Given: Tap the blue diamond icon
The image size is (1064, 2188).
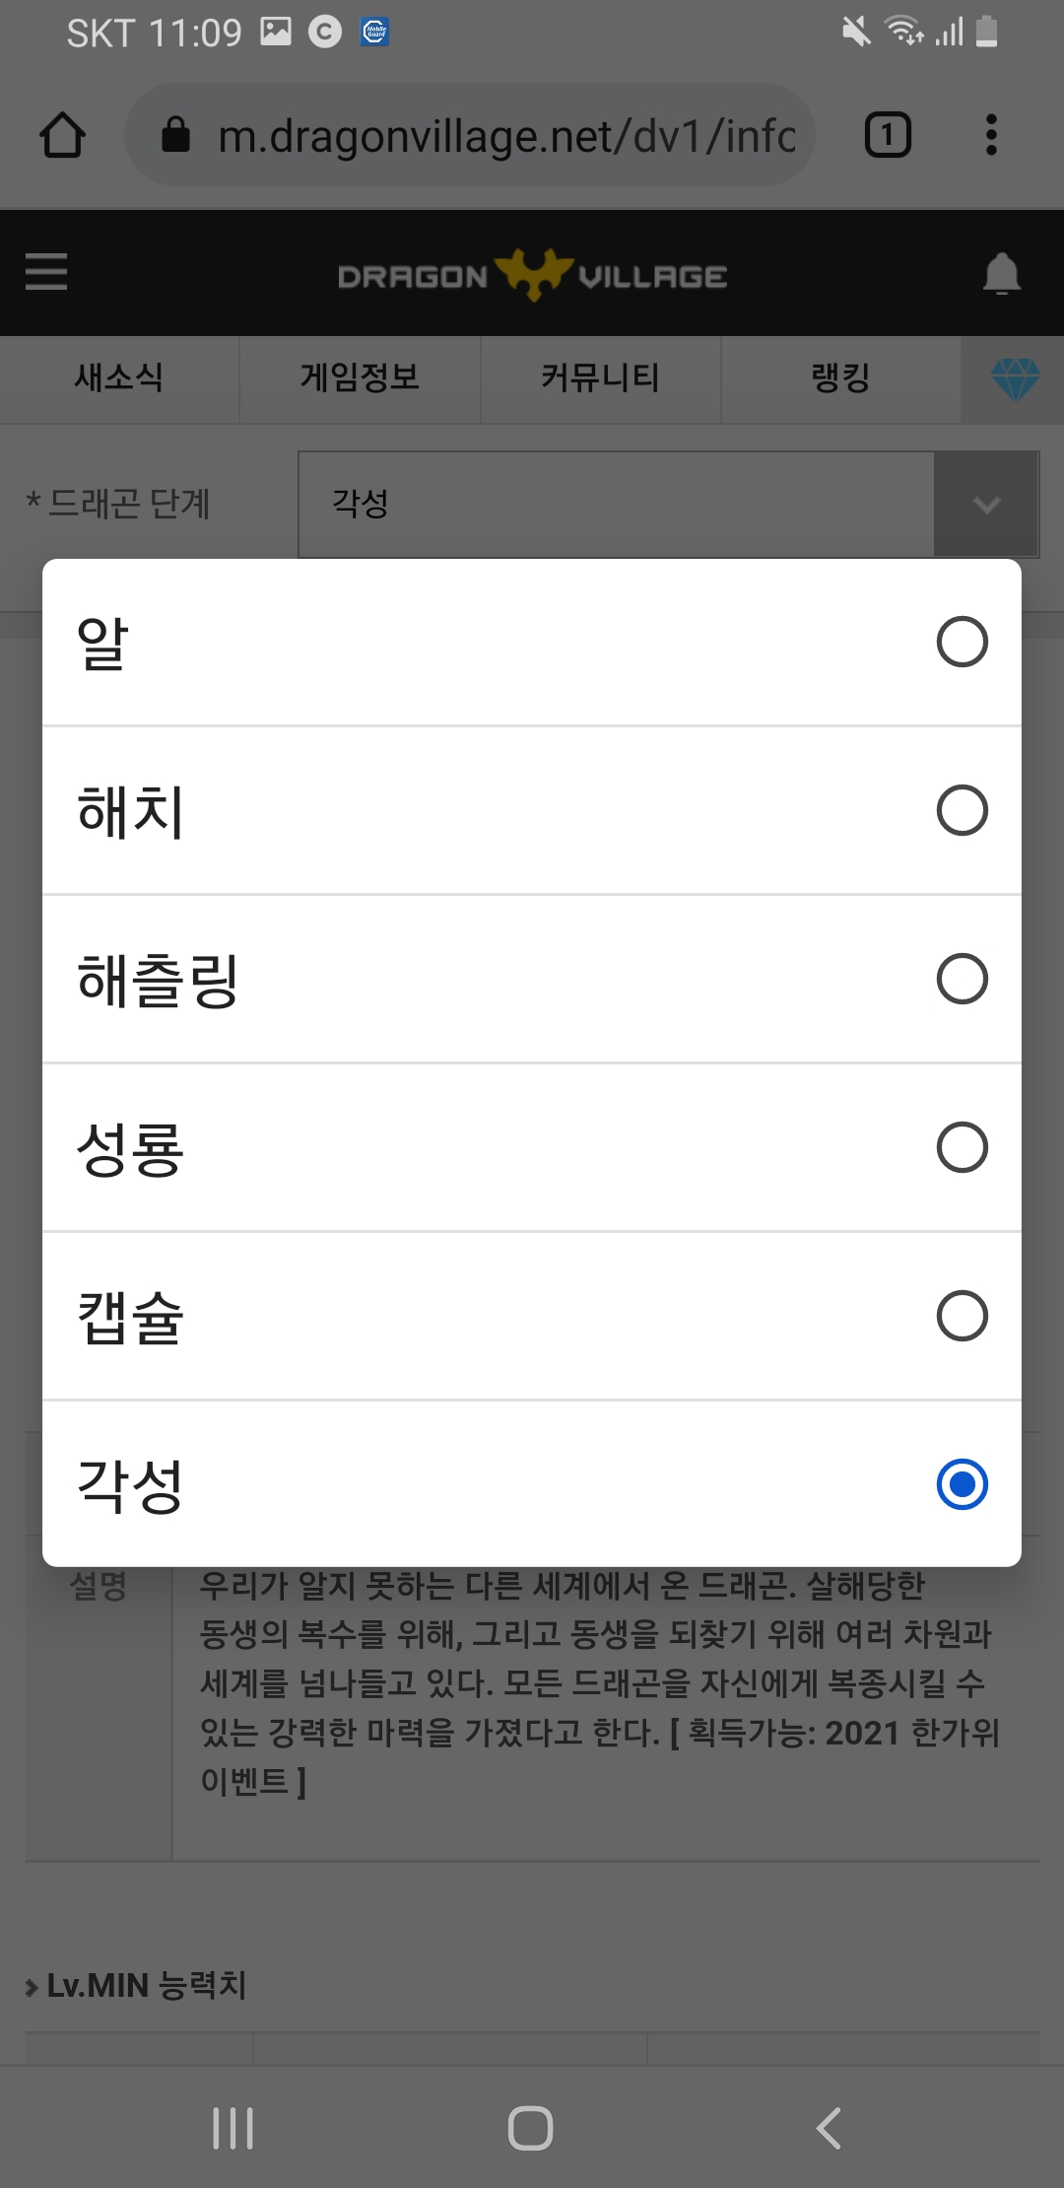Looking at the screenshot, I should pyautogui.click(x=1014, y=379).
